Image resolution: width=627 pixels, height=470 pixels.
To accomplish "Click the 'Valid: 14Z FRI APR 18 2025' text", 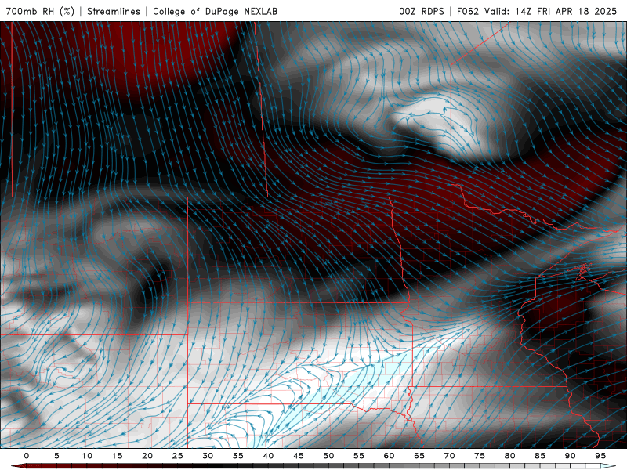I will click(551, 11).
